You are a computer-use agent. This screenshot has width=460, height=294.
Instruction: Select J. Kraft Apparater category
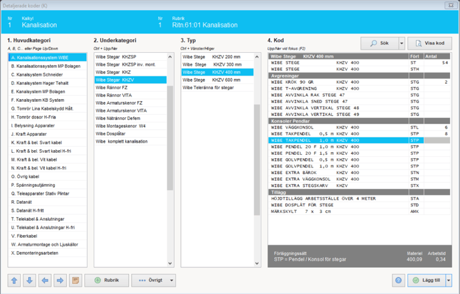click(x=47, y=134)
